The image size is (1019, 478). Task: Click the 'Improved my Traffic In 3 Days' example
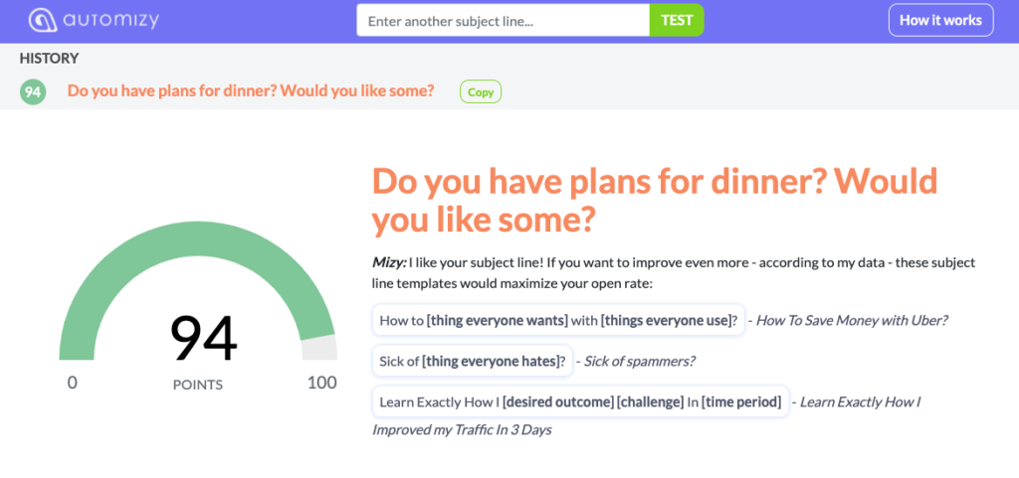[462, 429]
